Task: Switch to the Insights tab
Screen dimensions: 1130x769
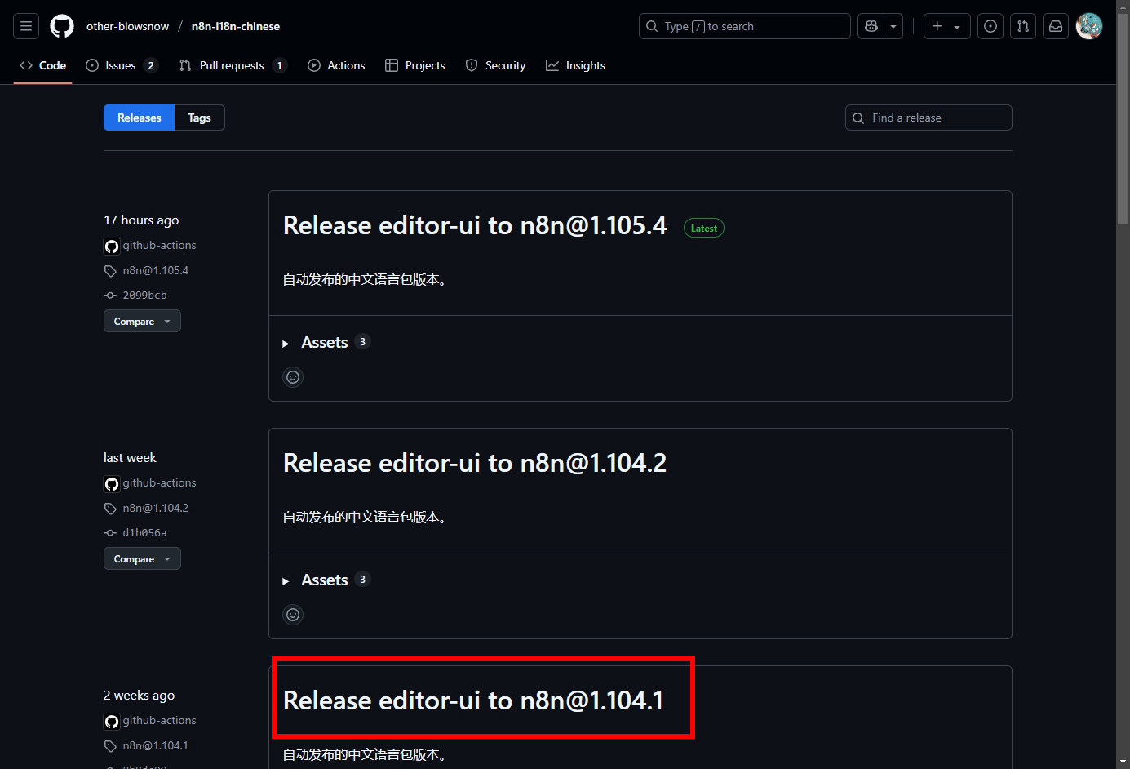Action: 576,65
